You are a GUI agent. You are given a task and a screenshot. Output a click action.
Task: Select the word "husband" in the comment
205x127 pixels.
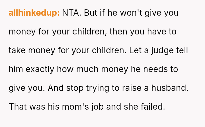point(171,88)
